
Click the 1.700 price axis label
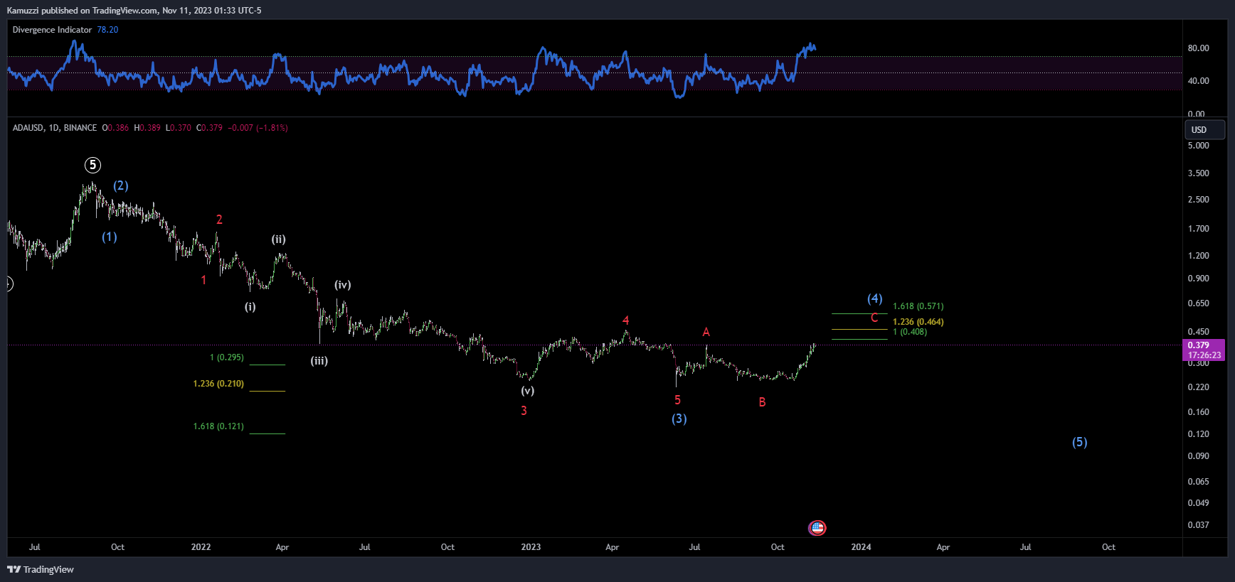(1199, 229)
